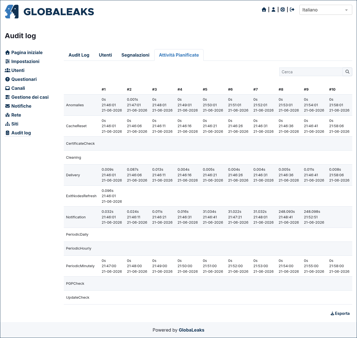Click the PGPCheck row label
This screenshot has height=338, width=357.
pyautogui.click(x=75, y=284)
